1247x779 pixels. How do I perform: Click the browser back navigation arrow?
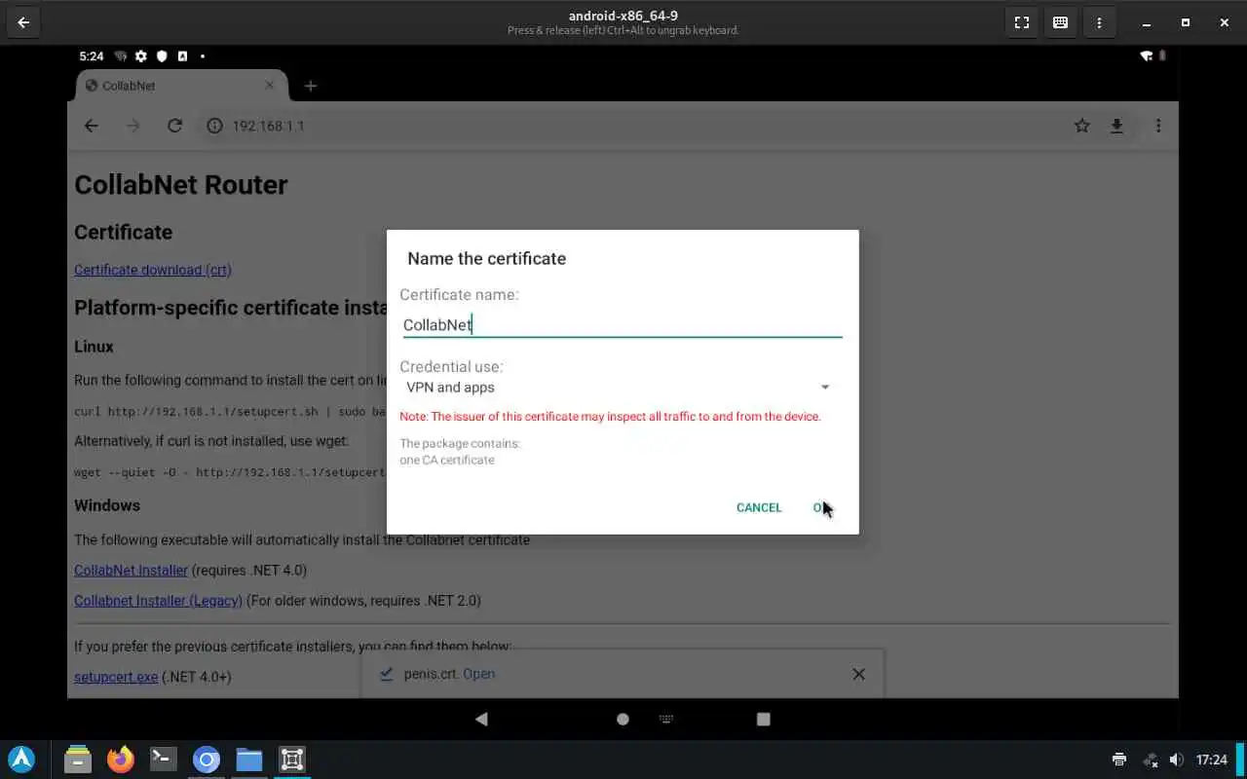click(x=92, y=126)
